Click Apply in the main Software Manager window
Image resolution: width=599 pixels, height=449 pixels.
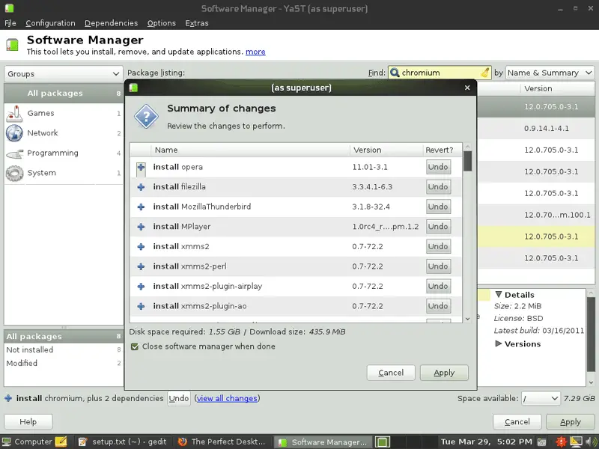[x=571, y=422]
